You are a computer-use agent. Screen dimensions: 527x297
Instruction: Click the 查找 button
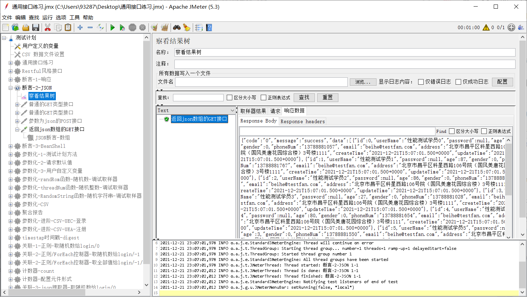(x=304, y=97)
